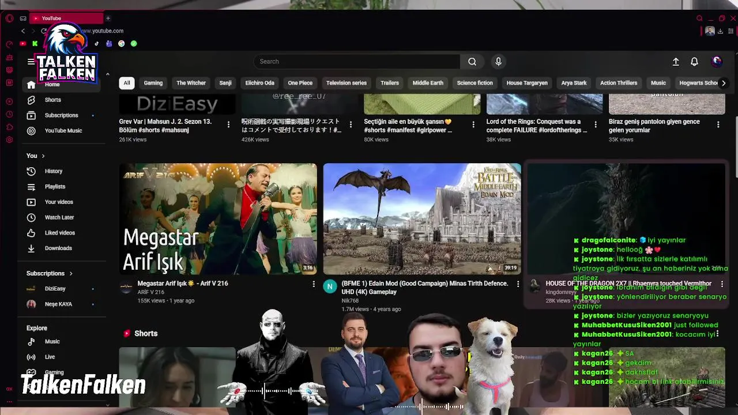Open a new browser tab with plus

click(108, 18)
